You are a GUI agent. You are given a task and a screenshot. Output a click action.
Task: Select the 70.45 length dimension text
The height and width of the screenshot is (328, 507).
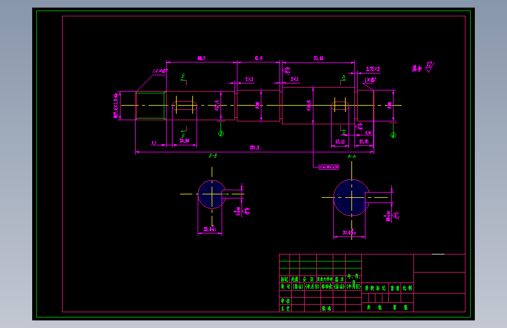pos(319,58)
